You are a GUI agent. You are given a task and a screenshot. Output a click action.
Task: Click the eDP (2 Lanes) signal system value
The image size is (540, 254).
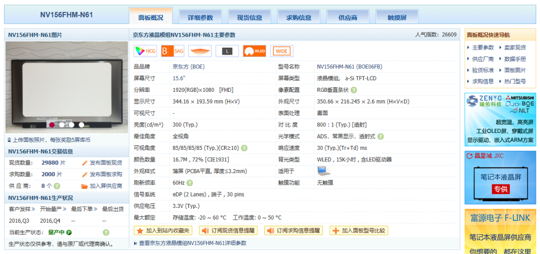(x=208, y=194)
